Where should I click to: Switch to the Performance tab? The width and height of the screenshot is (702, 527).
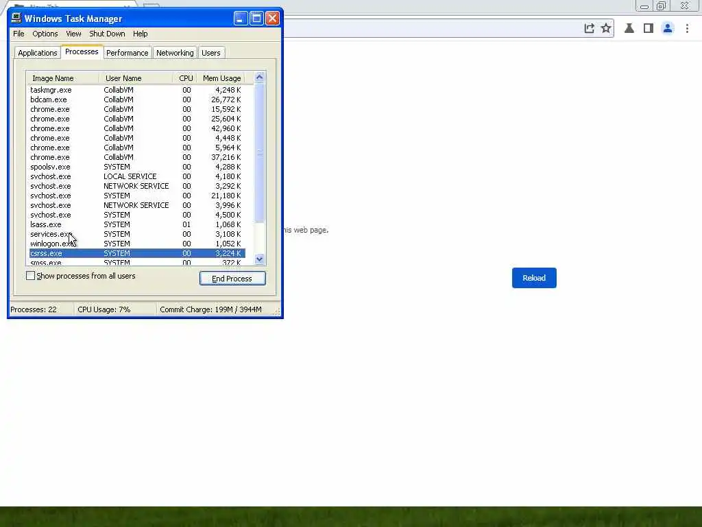click(127, 53)
